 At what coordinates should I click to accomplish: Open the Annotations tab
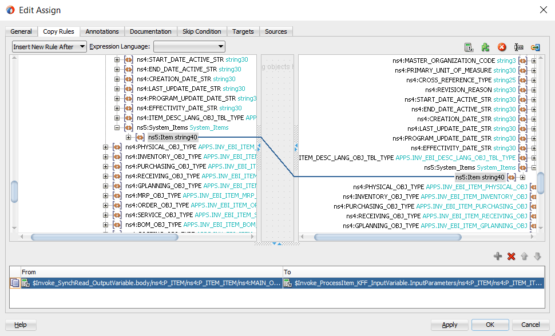[102, 31]
